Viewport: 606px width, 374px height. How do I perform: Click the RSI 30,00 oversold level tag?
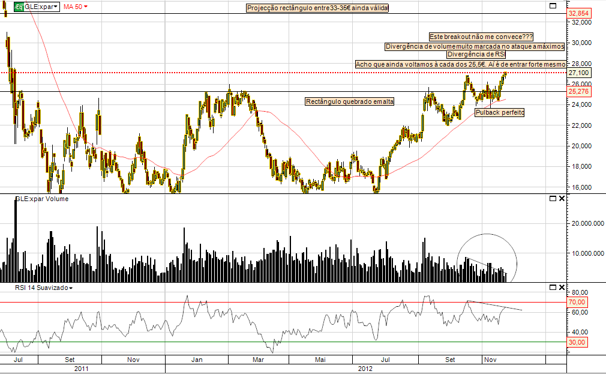coord(577,342)
